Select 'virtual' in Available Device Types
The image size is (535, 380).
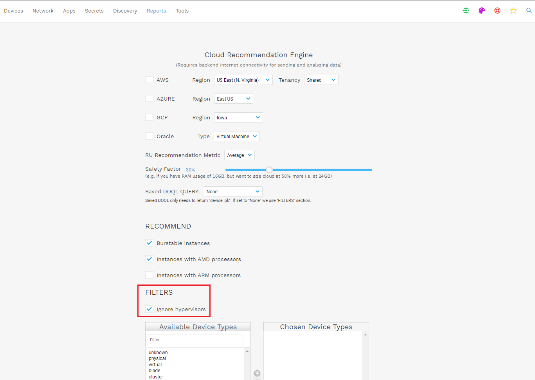[155, 365]
